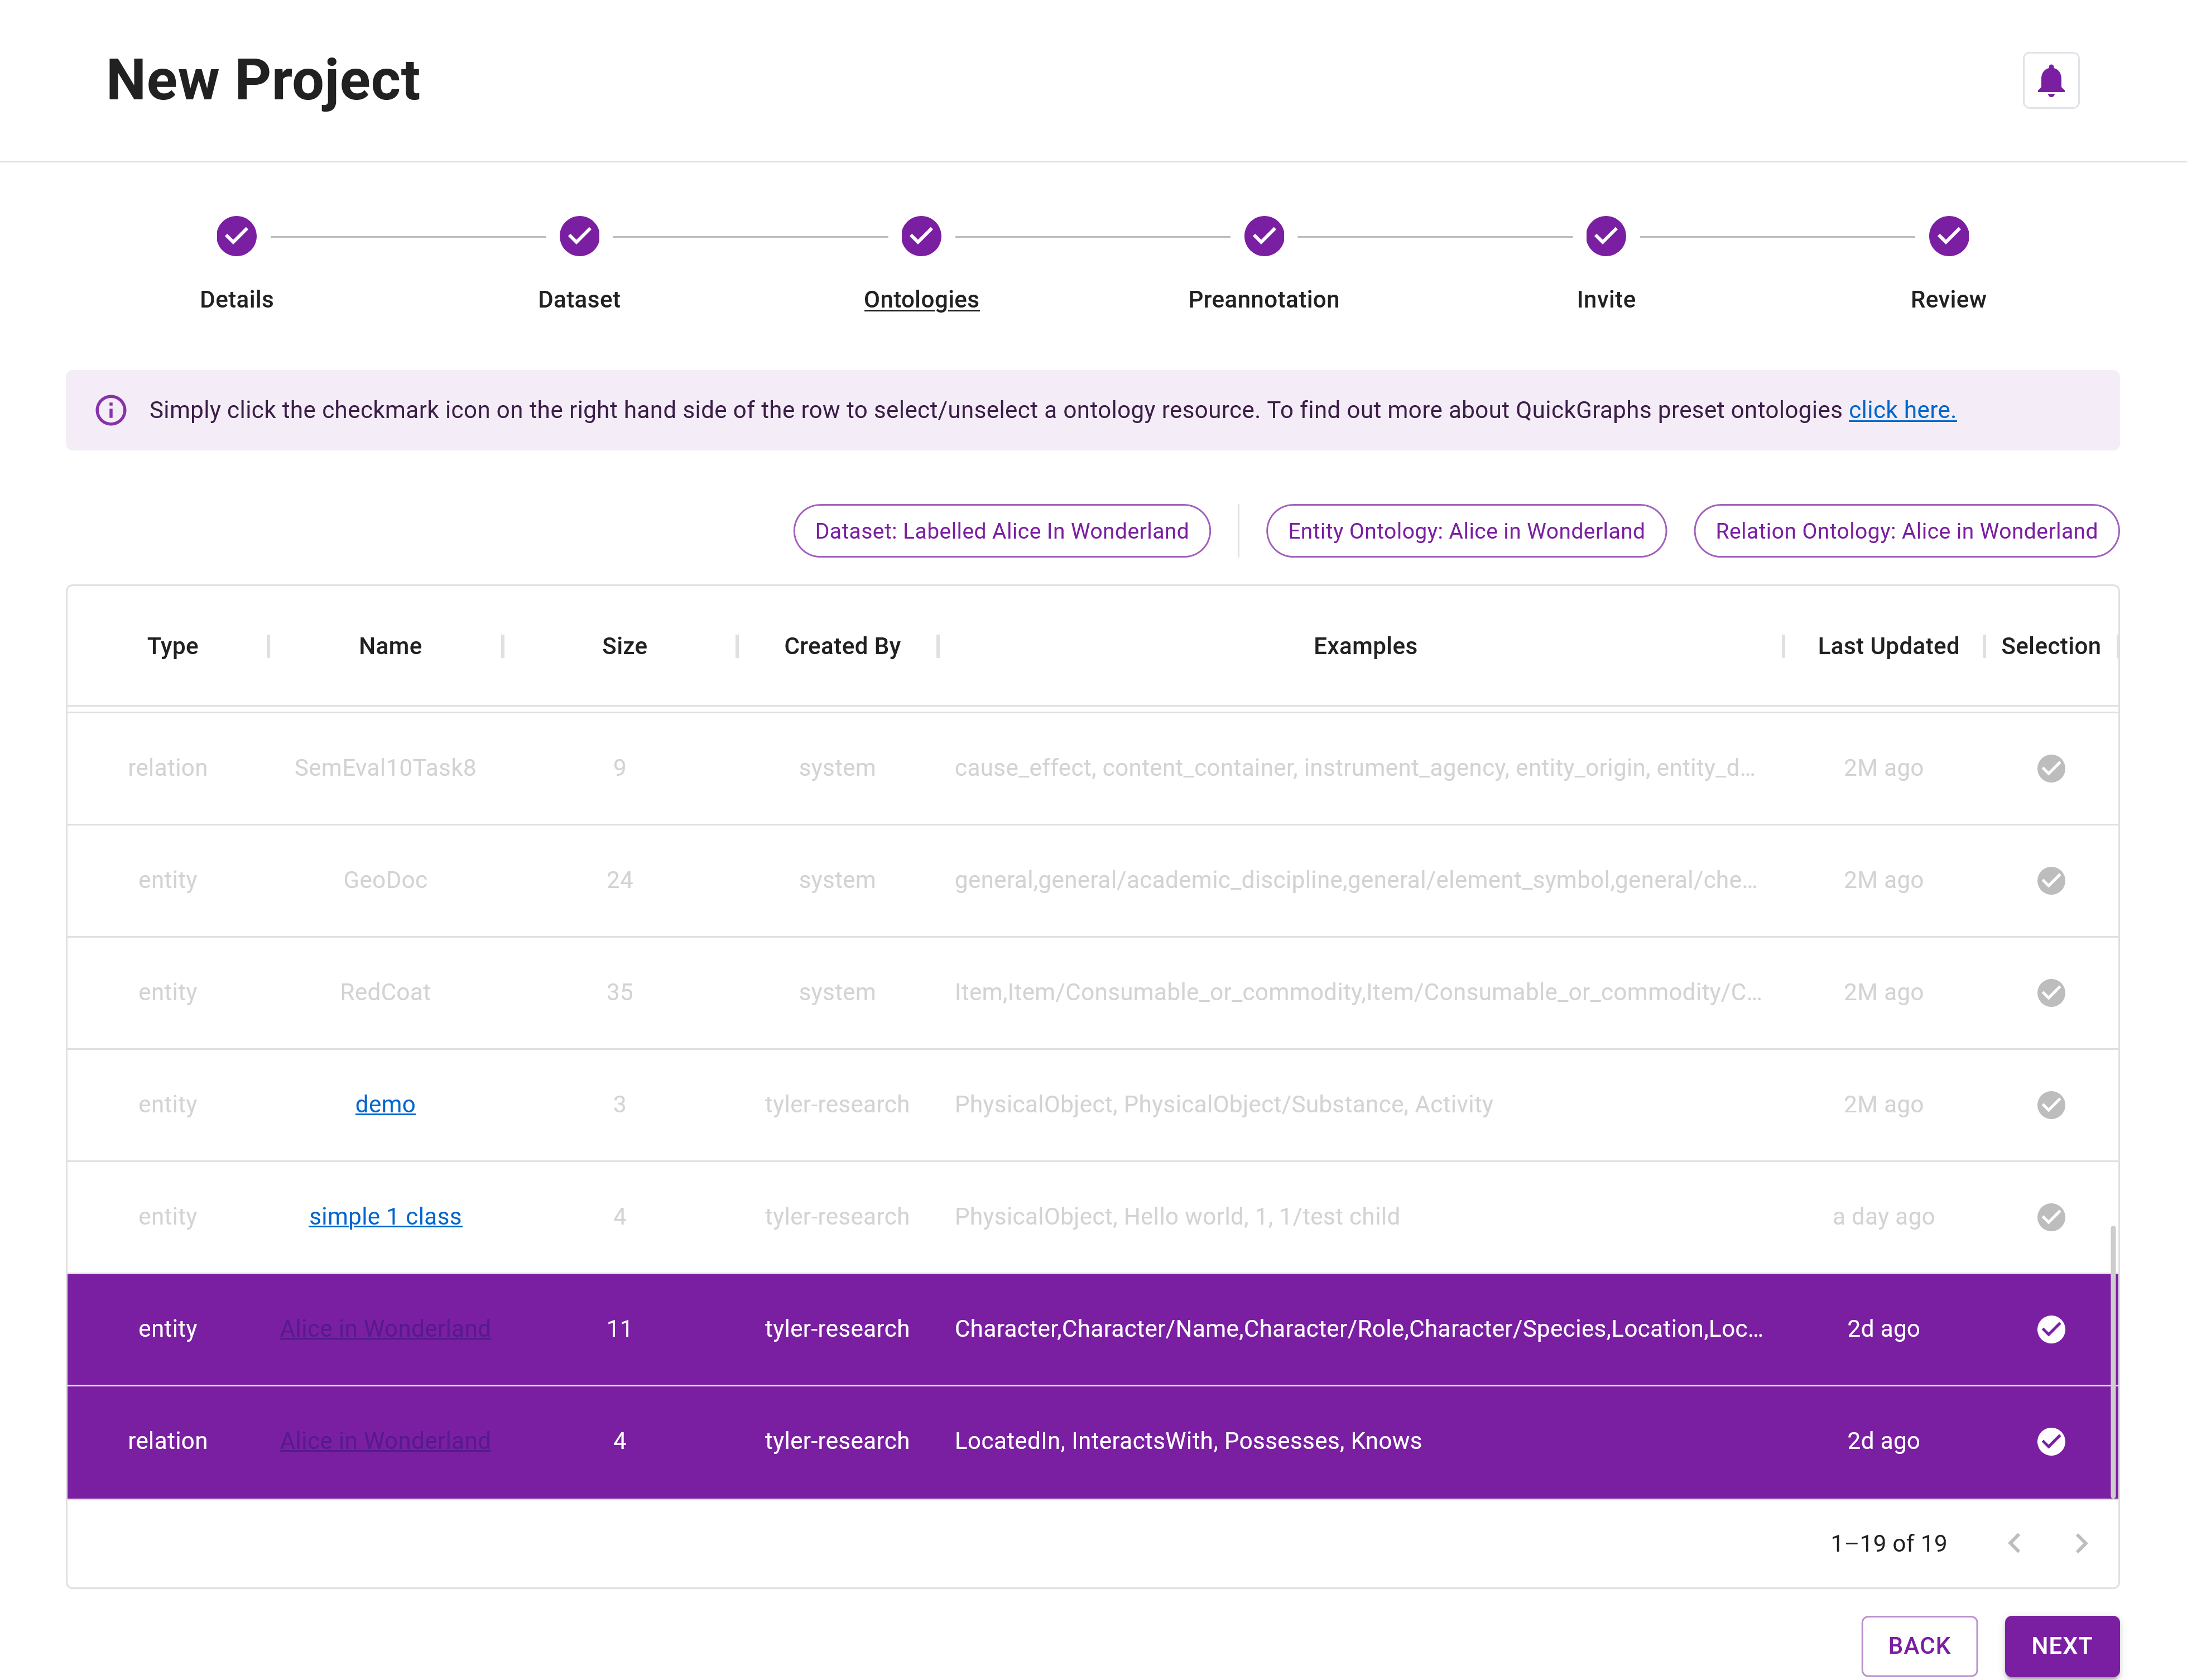
Task: Select the GeoDoc ontology checkmark
Action: pos(2051,881)
